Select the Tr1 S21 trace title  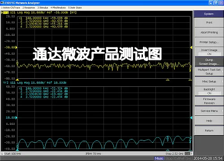point(39,13)
